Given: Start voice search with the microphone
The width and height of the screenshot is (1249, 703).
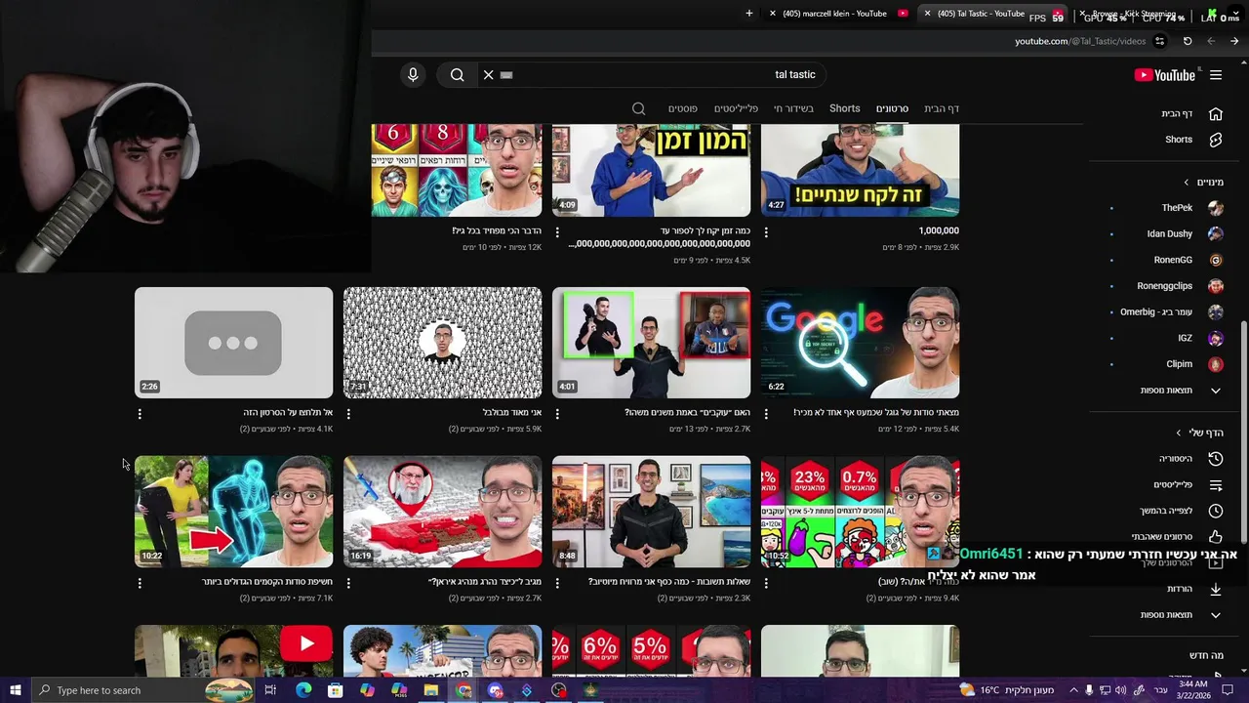Looking at the screenshot, I should click(413, 75).
